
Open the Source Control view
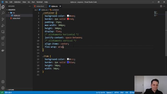tap(3, 19)
